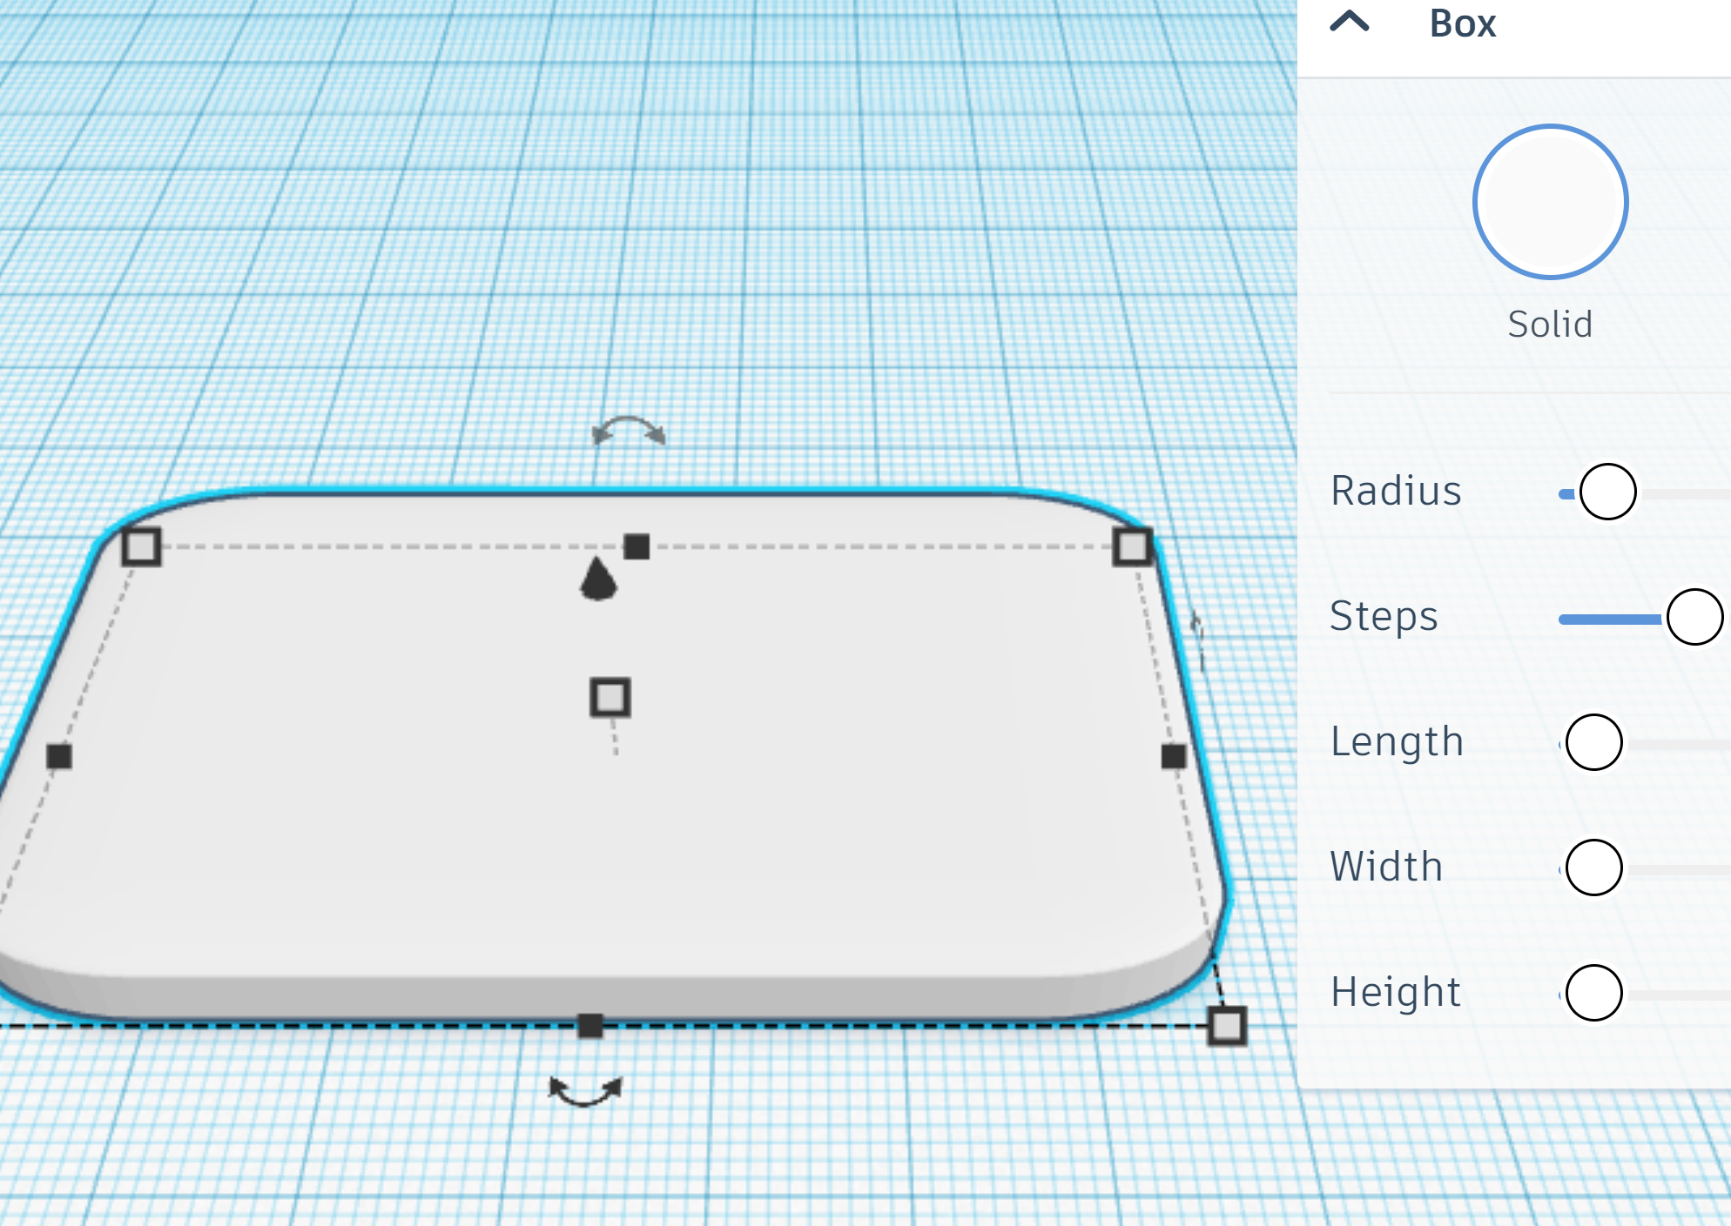Click the top black midpoint scale handle

(635, 546)
